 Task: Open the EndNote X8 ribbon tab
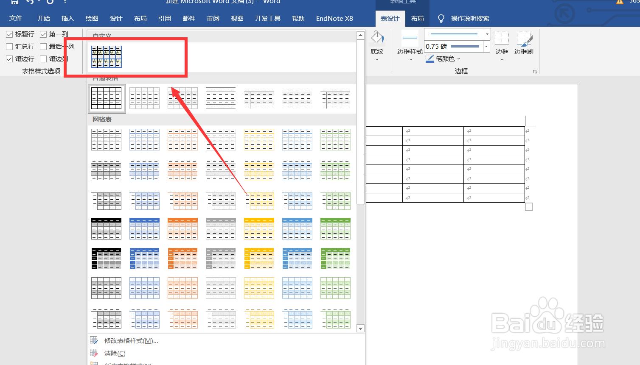pyautogui.click(x=334, y=18)
